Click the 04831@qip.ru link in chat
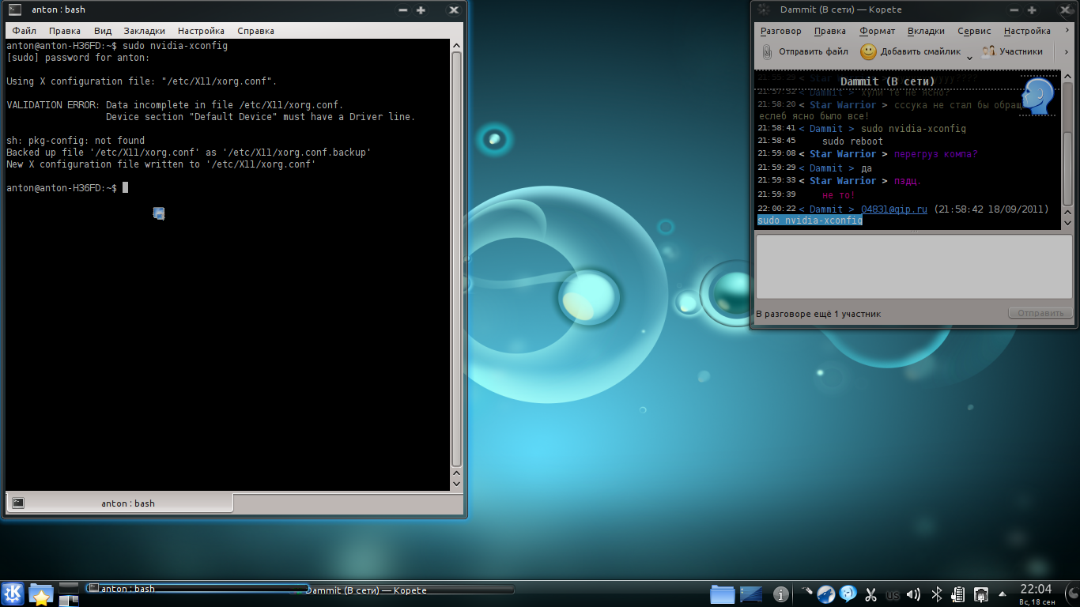1080x607 pixels. (x=893, y=209)
